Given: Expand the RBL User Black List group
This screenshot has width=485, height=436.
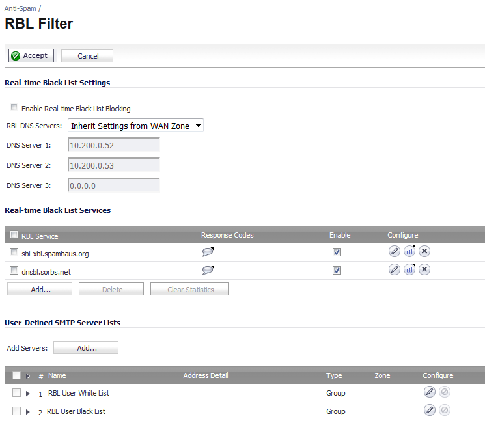Looking at the screenshot, I should 28,412.
